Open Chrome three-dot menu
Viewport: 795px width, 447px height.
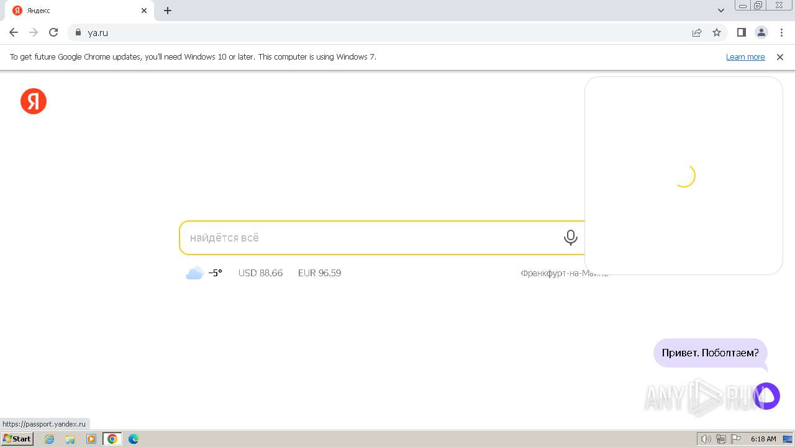click(x=781, y=32)
